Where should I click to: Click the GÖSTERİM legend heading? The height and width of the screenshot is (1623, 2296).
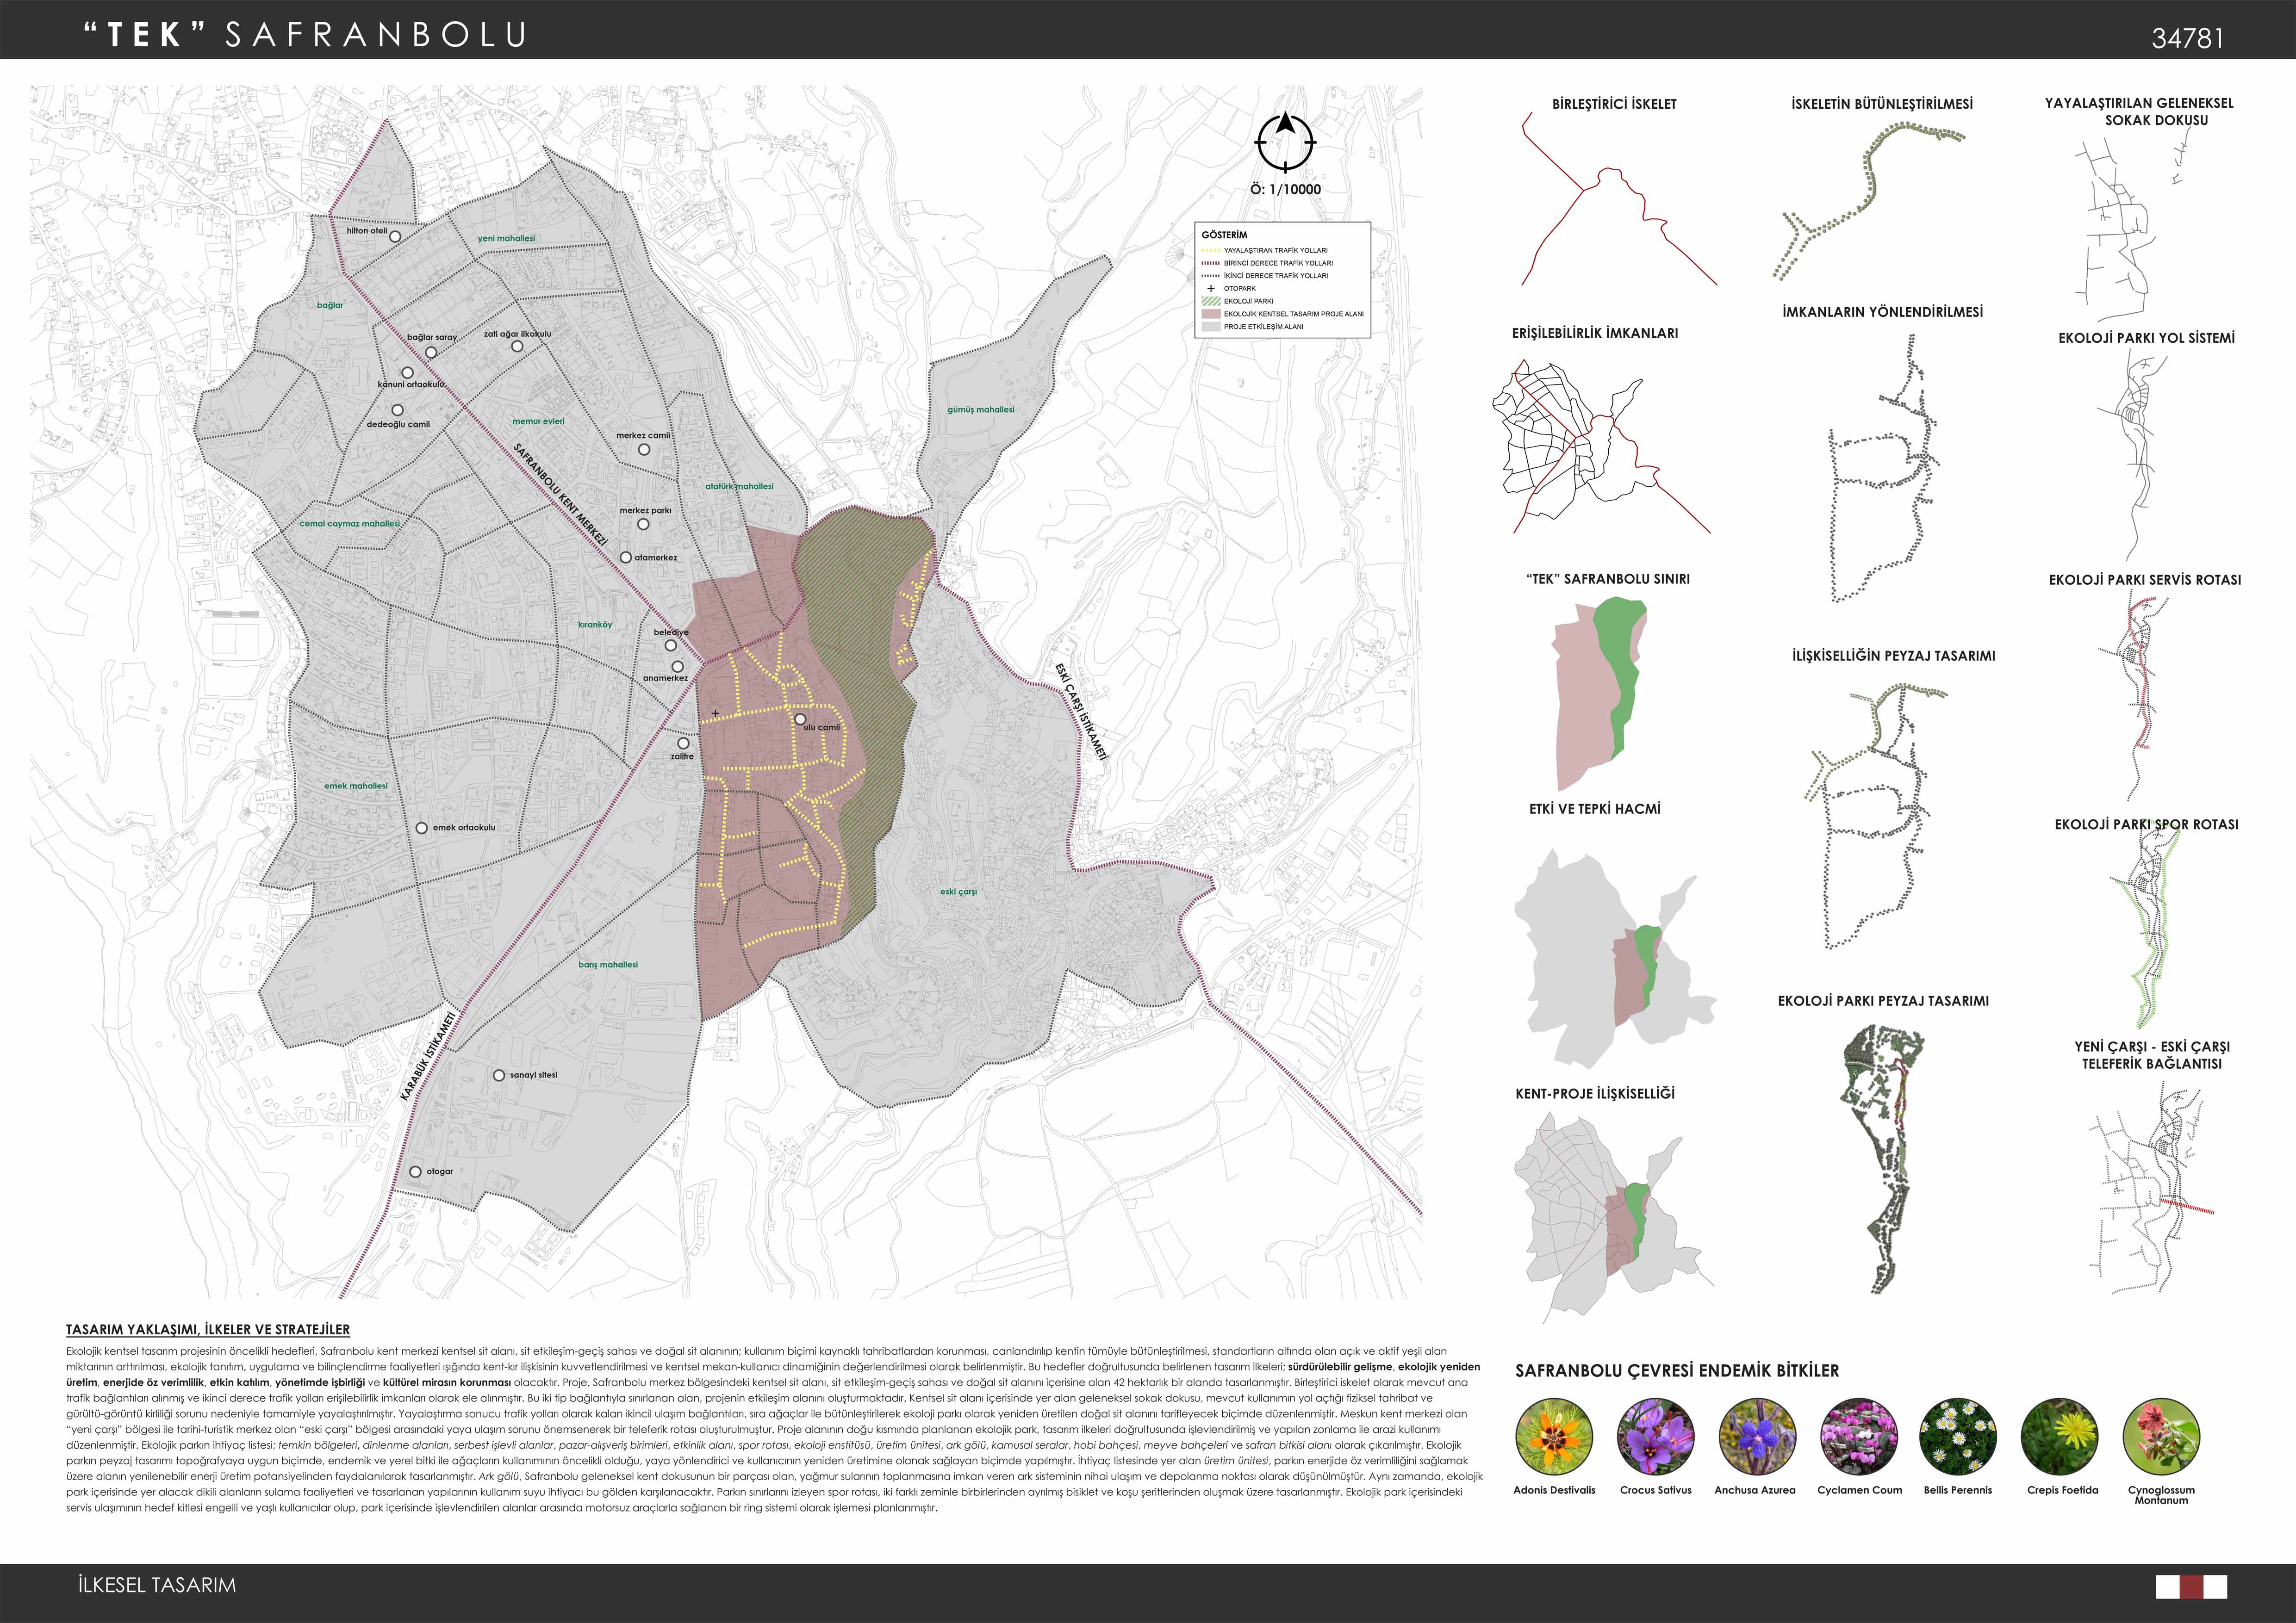click(x=1224, y=235)
